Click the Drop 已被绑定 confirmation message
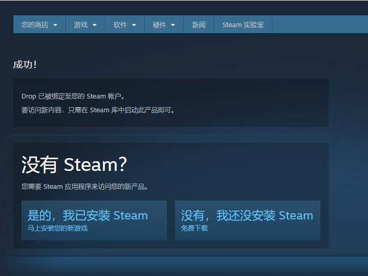 [73, 96]
